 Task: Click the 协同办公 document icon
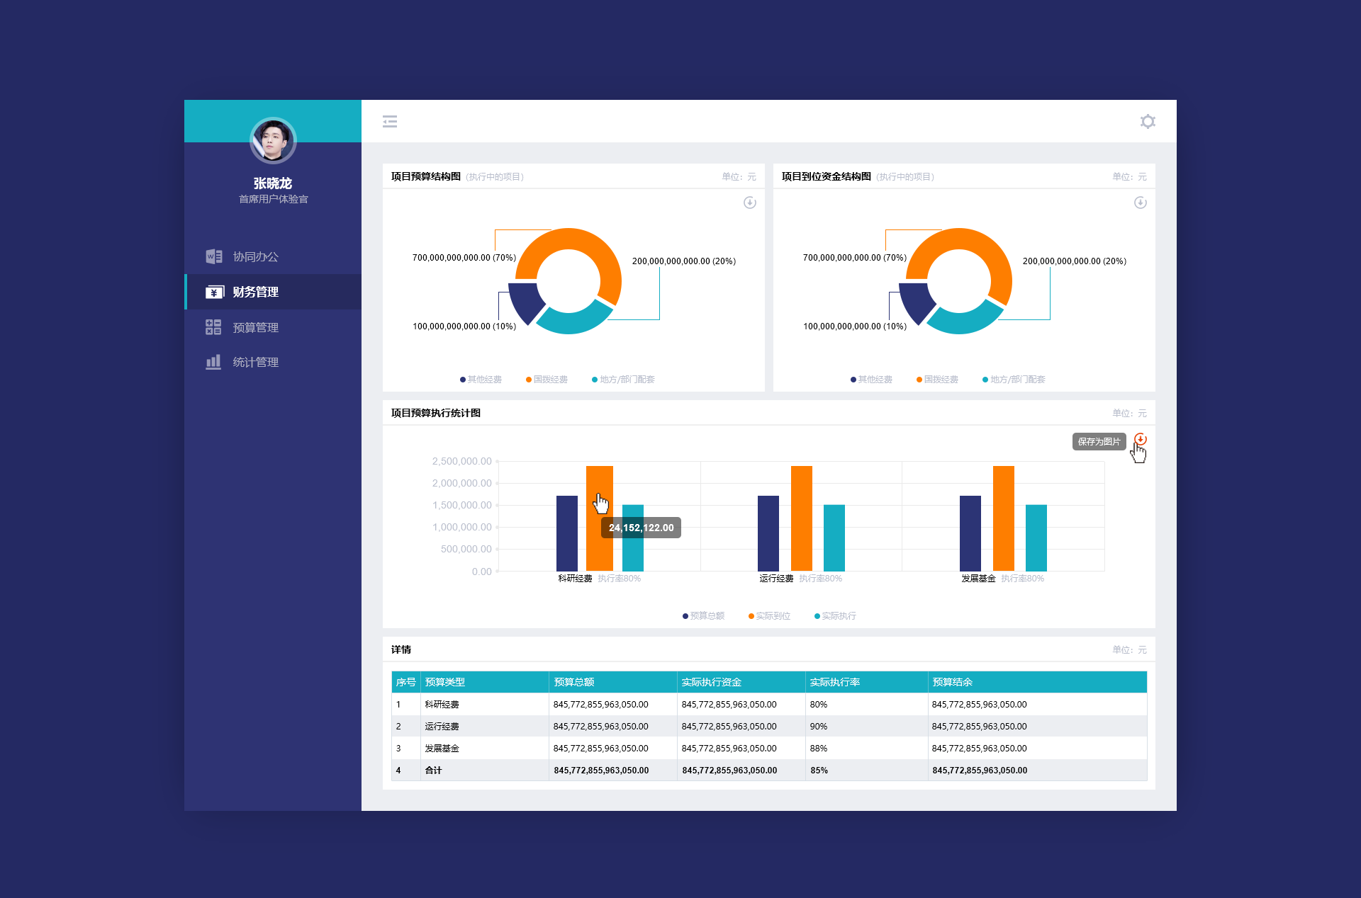pyautogui.click(x=213, y=256)
